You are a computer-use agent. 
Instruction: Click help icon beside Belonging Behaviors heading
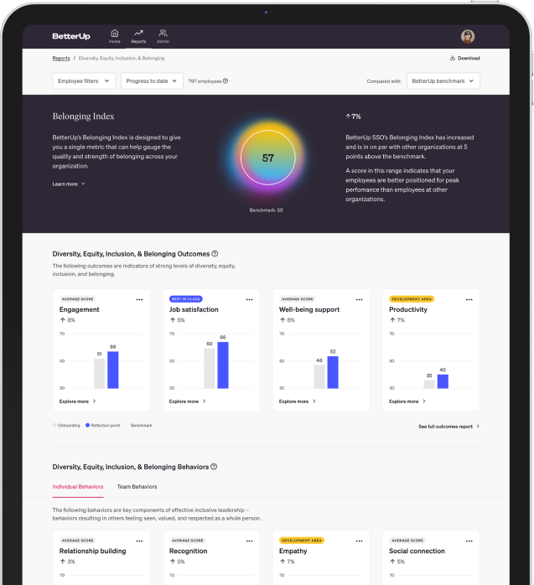(214, 467)
